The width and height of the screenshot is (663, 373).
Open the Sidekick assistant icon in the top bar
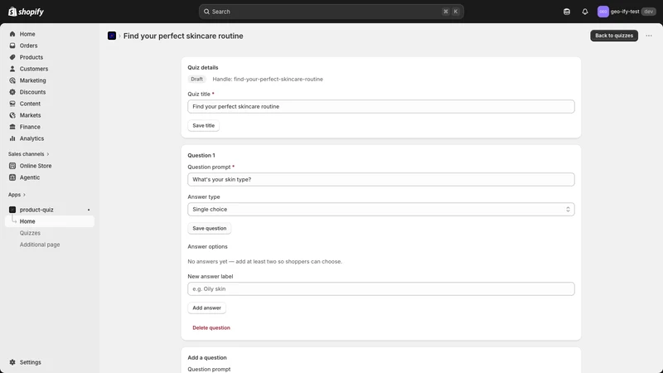tap(567, 12)
